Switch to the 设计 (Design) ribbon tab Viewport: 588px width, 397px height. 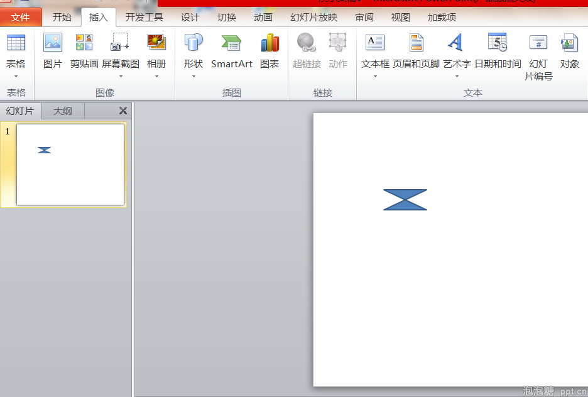[190, 18]
